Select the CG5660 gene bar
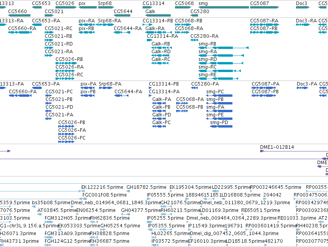Viewport: 328px width, 247px height. tap(19, 15)
